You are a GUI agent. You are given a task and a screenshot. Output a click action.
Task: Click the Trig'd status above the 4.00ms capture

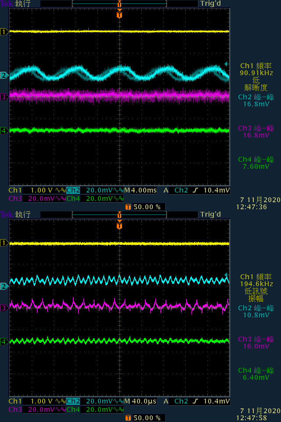pyautogui.click(x=211, y=4)
